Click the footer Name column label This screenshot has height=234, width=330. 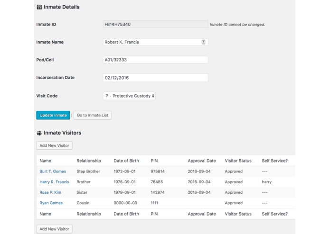click(45, 214)
